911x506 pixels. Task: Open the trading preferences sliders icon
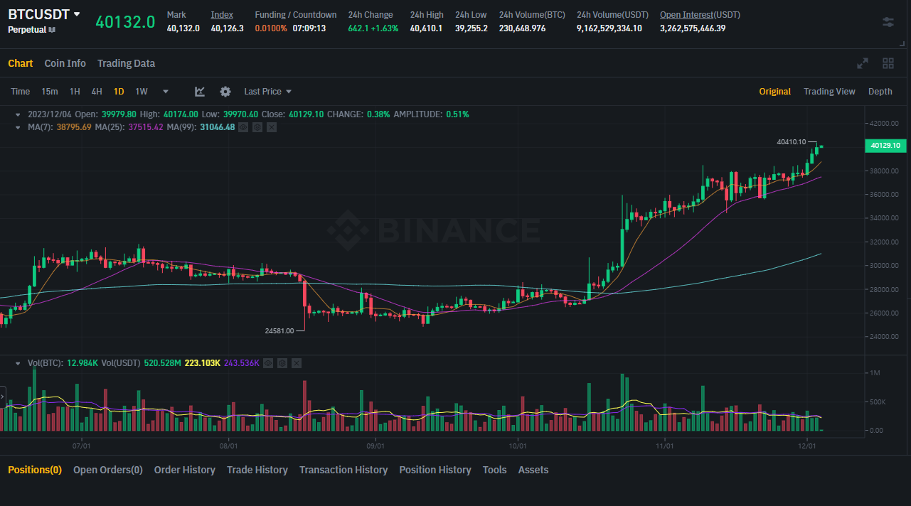tap(888, 22)
